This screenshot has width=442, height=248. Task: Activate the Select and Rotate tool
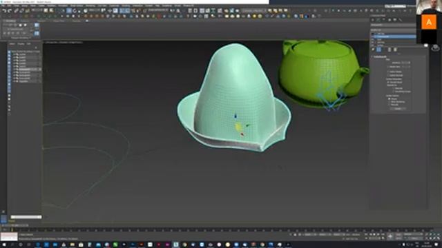75,10
